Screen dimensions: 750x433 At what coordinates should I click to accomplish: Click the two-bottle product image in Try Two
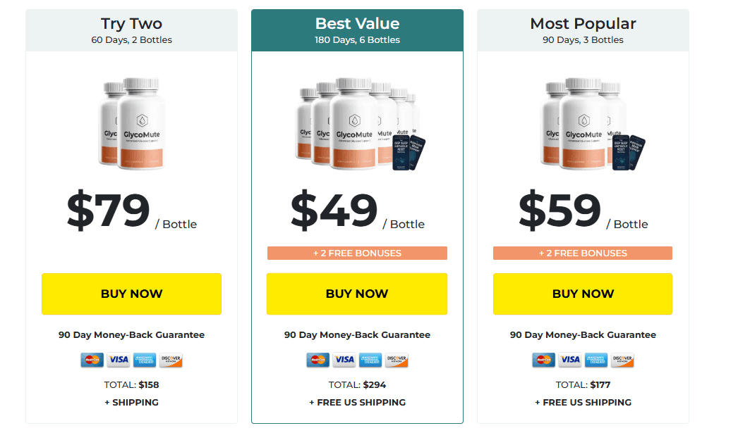pyautogui.click(x=131, y=123)
